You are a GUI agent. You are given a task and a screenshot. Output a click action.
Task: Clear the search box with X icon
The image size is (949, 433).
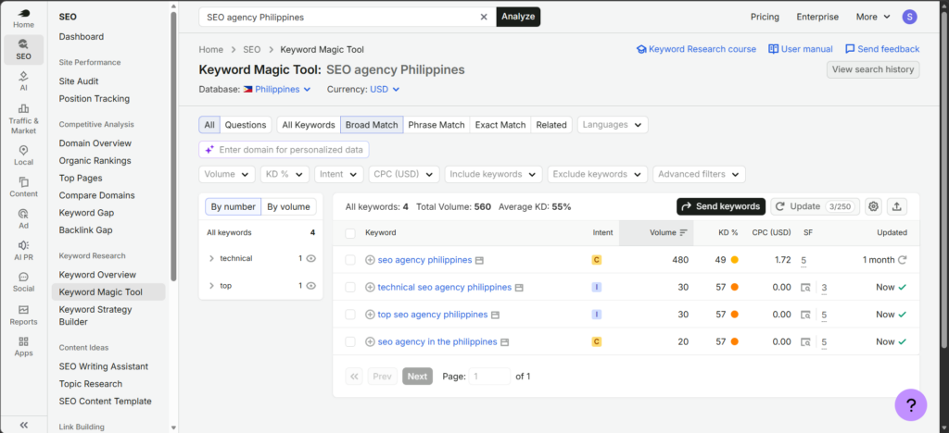point(484,17)
